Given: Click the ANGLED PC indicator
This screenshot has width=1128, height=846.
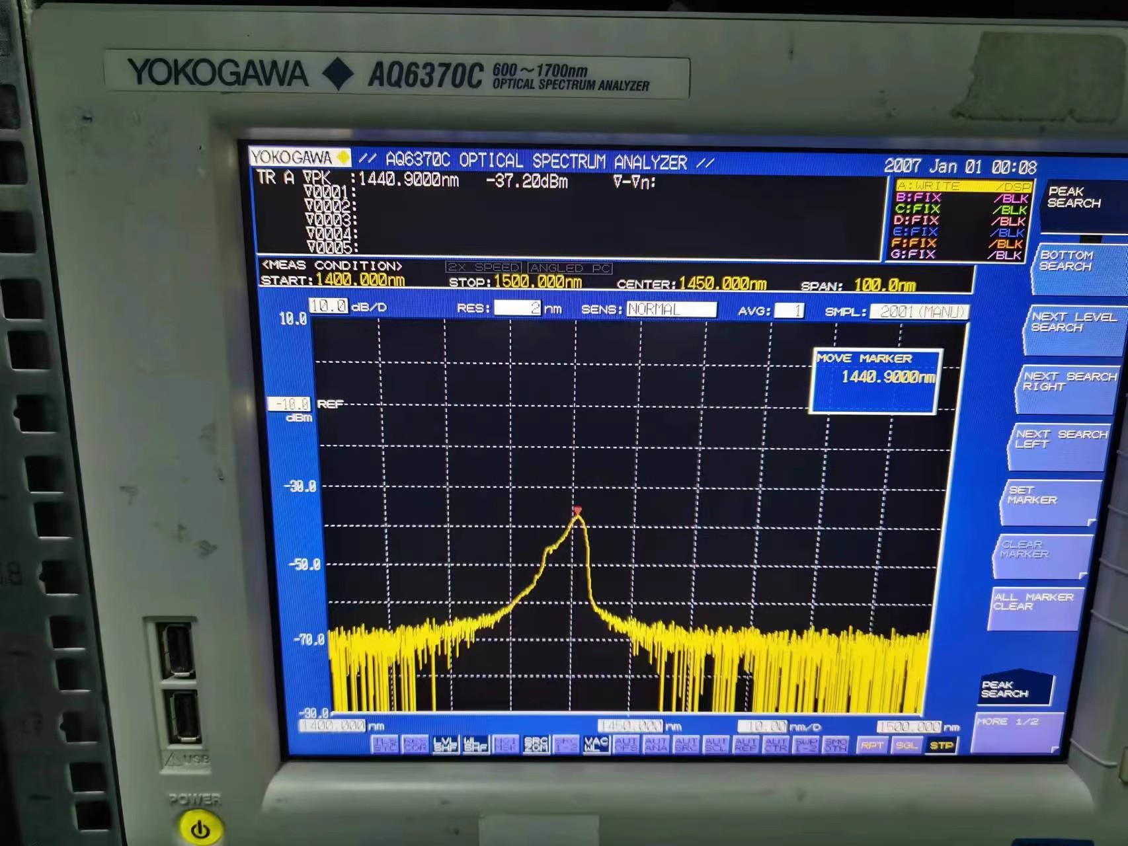Looking at the screenshot, I should [x=570, y=268].
